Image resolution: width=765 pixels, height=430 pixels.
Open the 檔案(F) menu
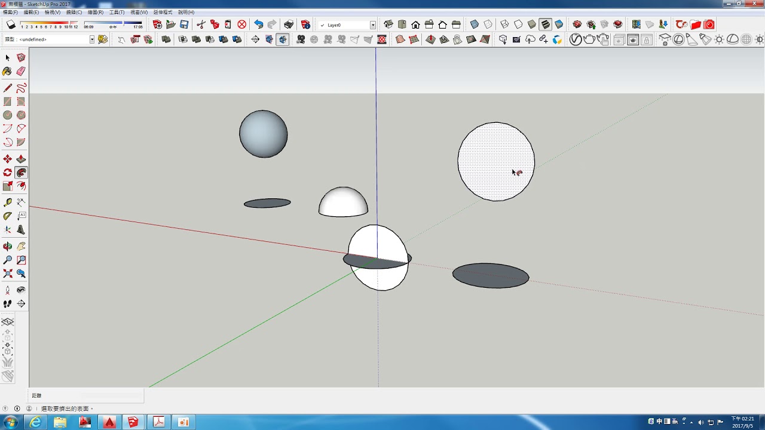[10, 12]
